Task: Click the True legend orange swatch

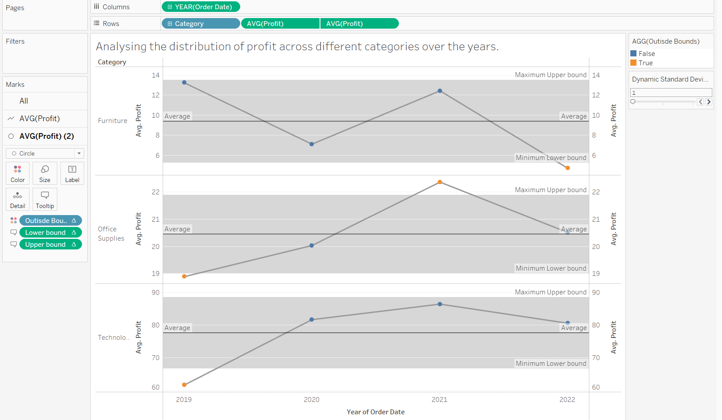Action: (633, 63)
